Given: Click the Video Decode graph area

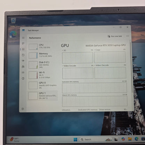Looking at the screenshot, I should tap(110, 73).
